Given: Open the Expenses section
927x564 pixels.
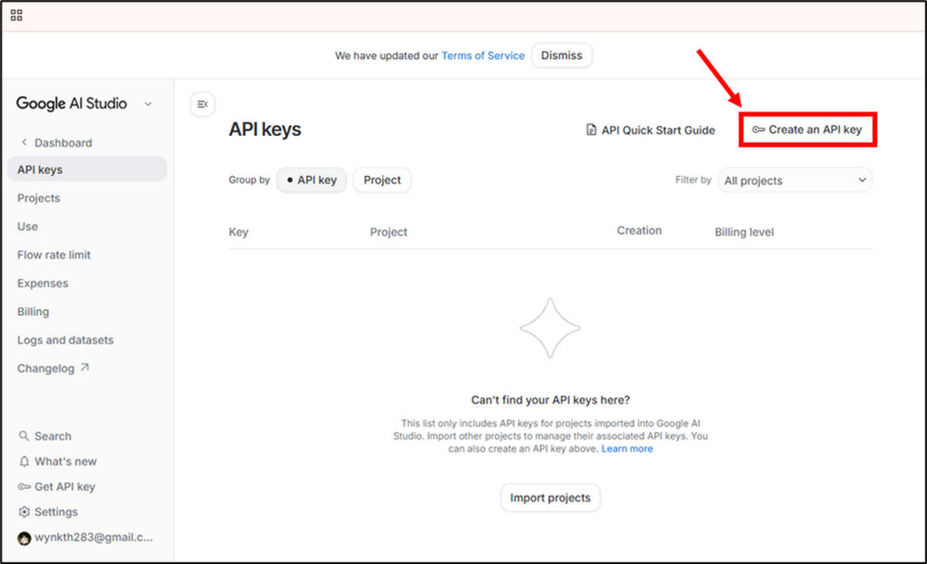Looking at the screenshot, I should click(x=42, y=283).
